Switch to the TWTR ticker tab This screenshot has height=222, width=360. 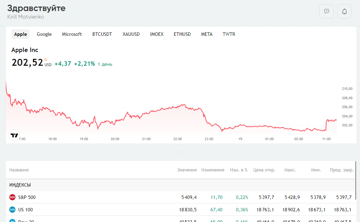coord(229,34)
